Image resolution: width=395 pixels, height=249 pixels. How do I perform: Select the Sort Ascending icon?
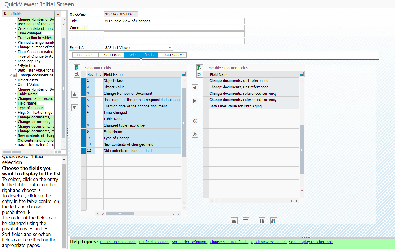click(234, 221)
